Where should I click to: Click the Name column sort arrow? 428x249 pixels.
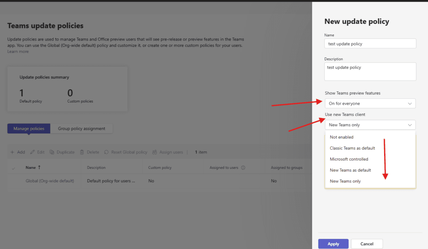[x=39, y=168]
